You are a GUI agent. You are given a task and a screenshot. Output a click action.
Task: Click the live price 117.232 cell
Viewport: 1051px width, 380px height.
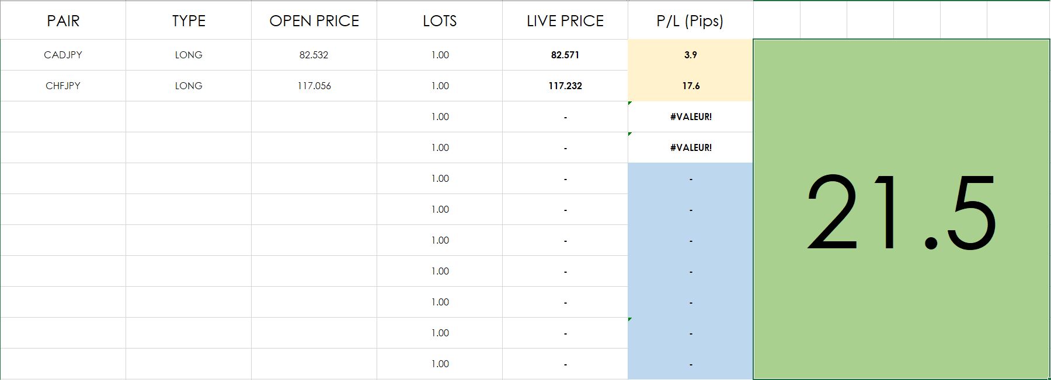point(565,86)
